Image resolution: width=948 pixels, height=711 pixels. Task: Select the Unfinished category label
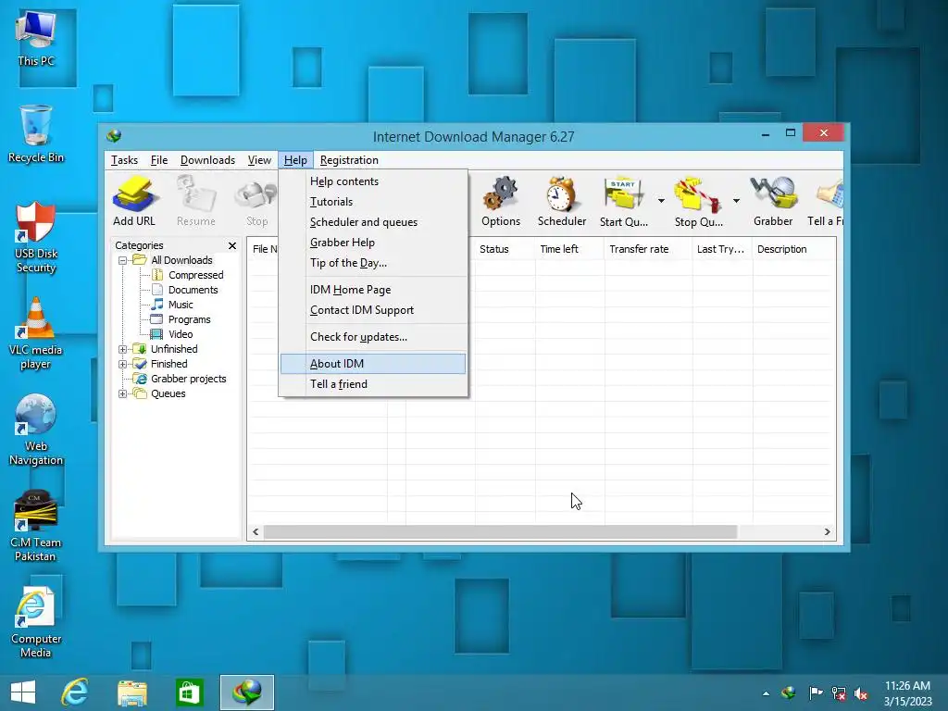(x=174, y=349)
